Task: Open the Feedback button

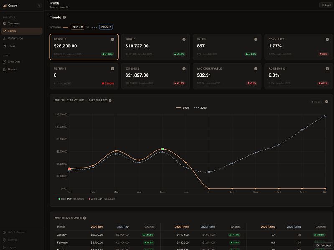Action: click(x=324, y=245)
